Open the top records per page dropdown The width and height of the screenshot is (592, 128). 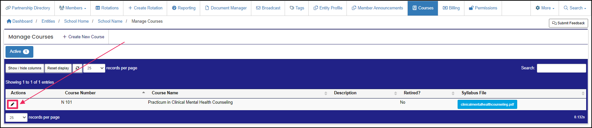(x=94, y=68)
